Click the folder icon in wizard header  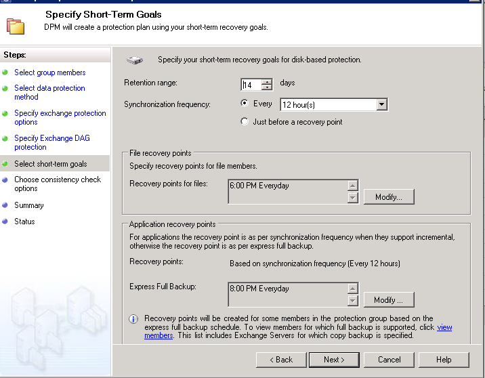pos(16,26)
